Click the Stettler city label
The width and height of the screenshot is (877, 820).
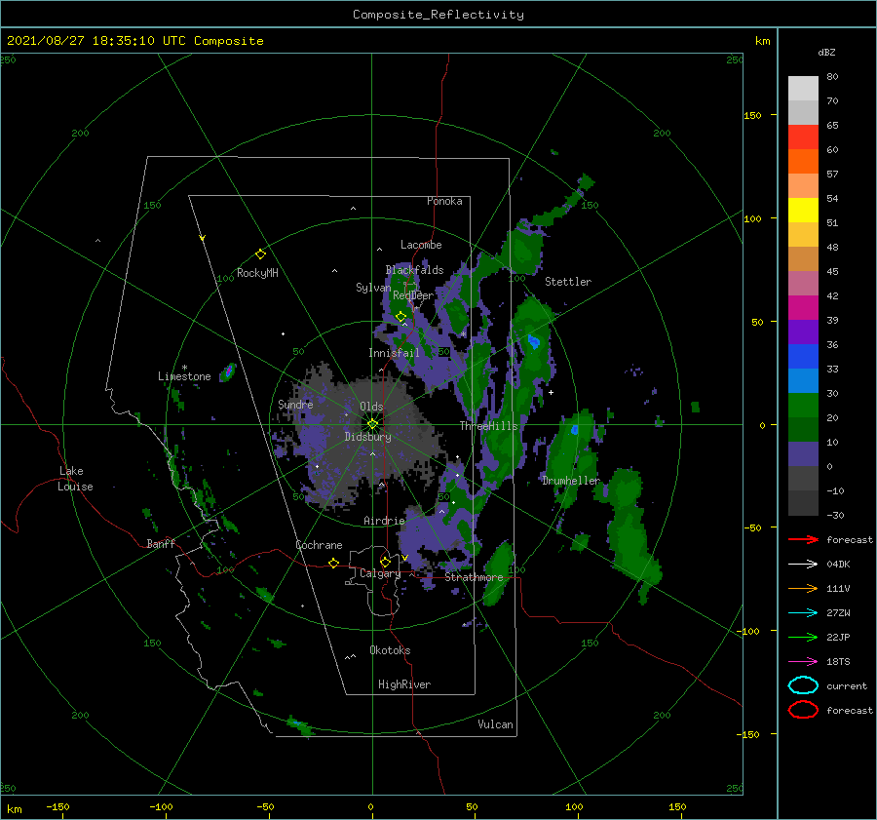[x=568, y=282]
